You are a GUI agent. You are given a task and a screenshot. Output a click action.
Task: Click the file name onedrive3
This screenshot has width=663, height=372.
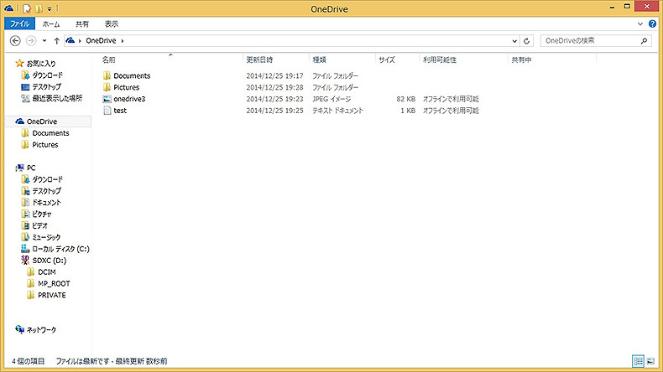point(129,99)
